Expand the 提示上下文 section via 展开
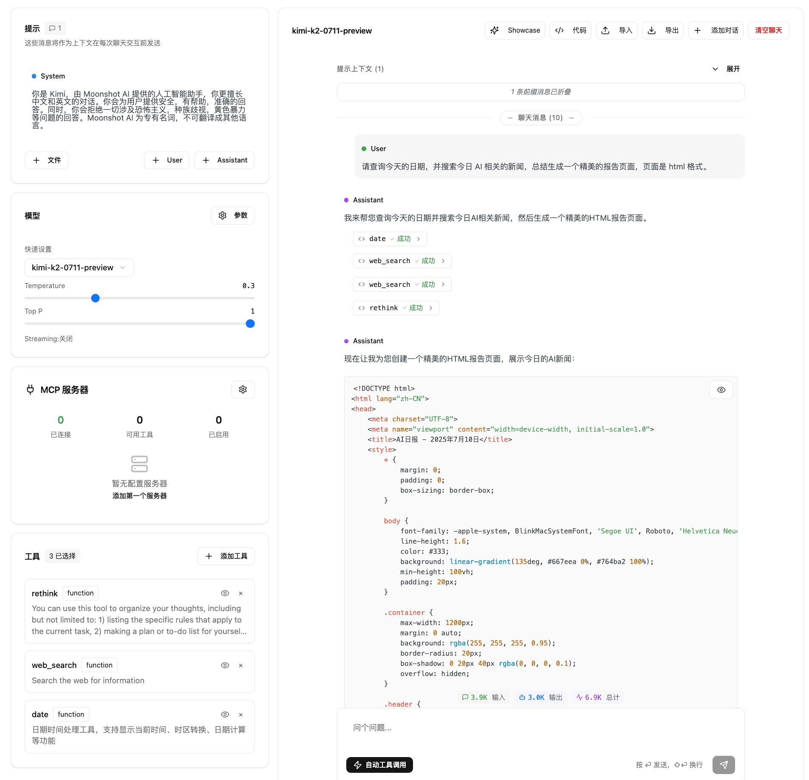This screenshot has width=809, height=780. point(726,69)
